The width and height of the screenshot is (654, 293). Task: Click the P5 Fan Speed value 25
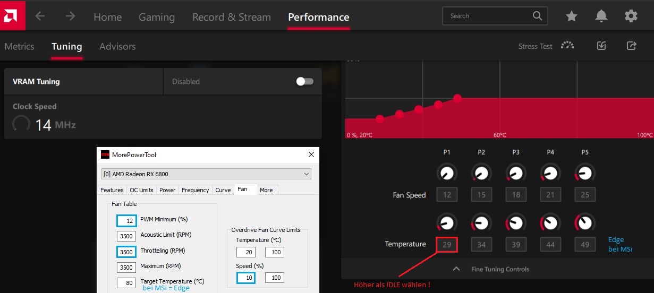coord(585,195)
